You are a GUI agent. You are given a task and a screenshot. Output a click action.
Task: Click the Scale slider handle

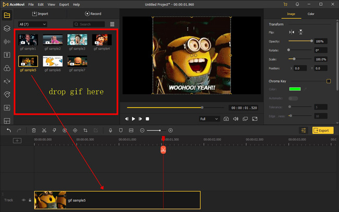coord(294,59)
